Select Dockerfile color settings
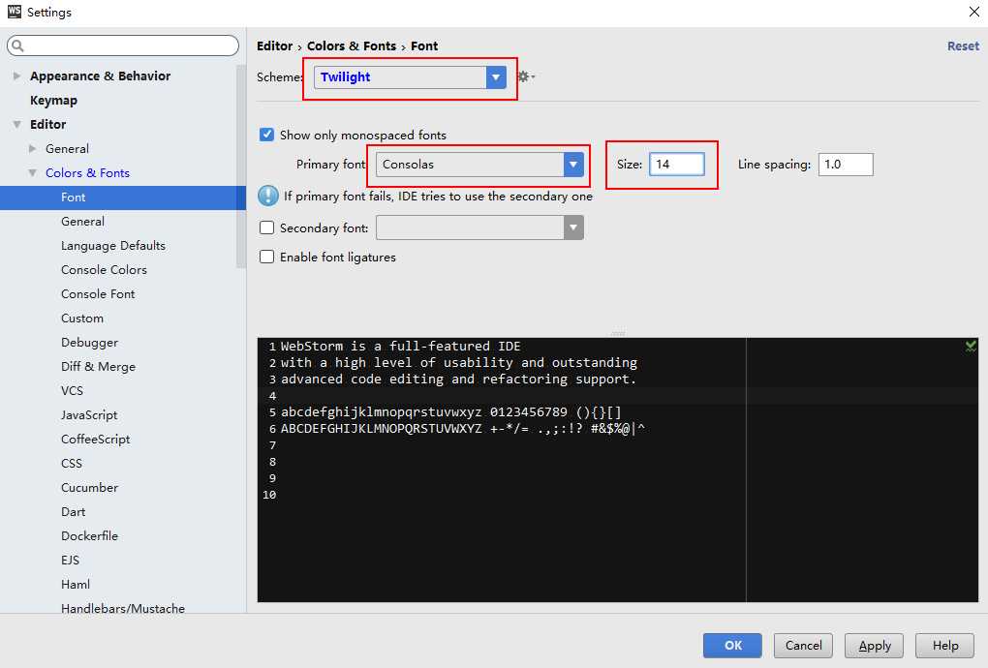Screen dimensions: 988x668 pyautogui.click(x=89, y=535)
